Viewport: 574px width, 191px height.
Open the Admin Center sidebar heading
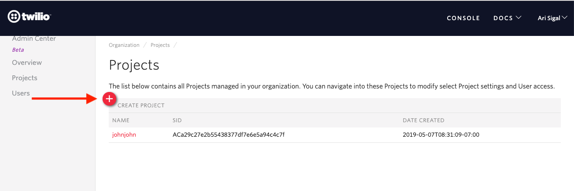pyautogui.click(x=34, y=39)
